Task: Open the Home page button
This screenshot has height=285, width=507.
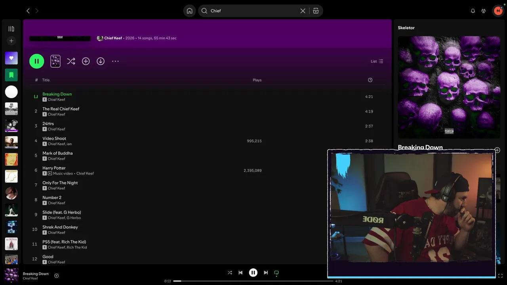Action: point(189,11)
